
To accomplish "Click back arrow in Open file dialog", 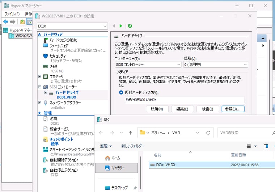I will coord(101,133).
